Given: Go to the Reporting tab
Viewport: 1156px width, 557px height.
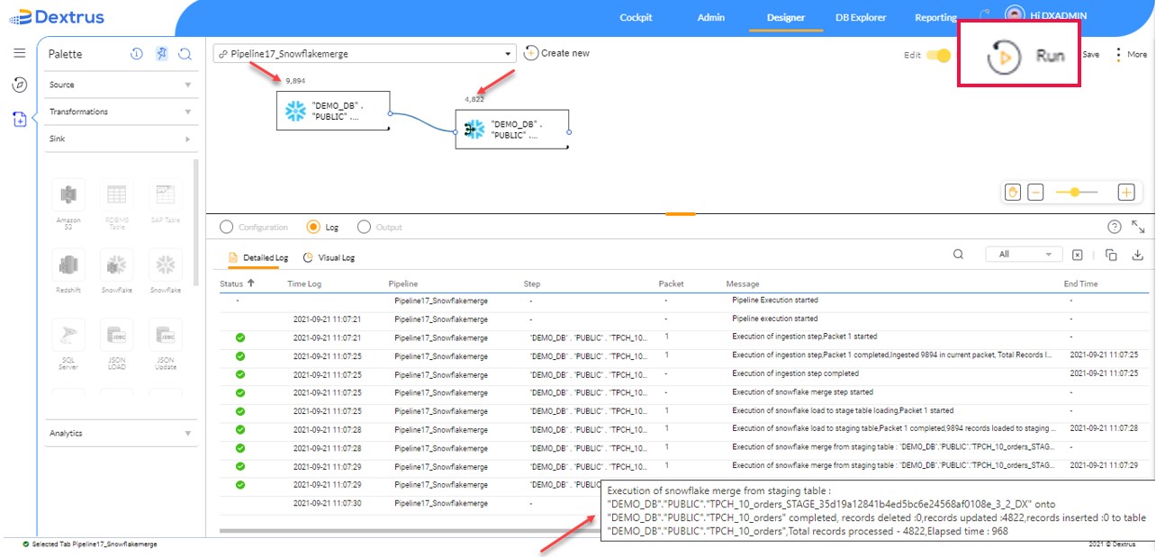Looking at the screenshot, I should [935, 17].
